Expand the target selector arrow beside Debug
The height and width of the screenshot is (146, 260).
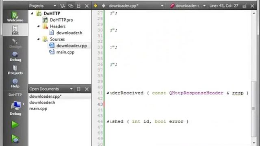(24, 104)
